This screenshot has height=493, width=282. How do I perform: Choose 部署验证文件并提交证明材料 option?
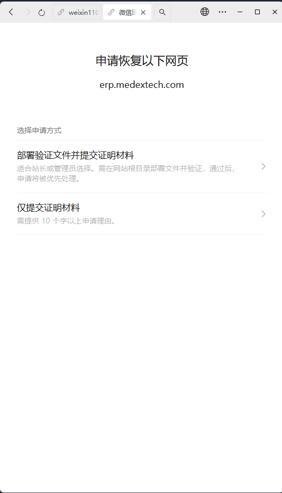[x=142, y=167]
